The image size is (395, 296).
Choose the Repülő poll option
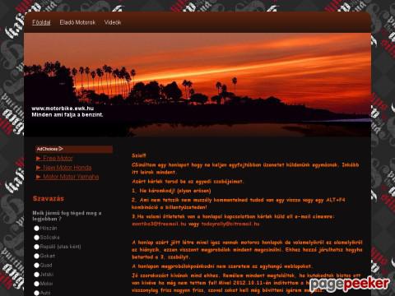tap(36, 247)
